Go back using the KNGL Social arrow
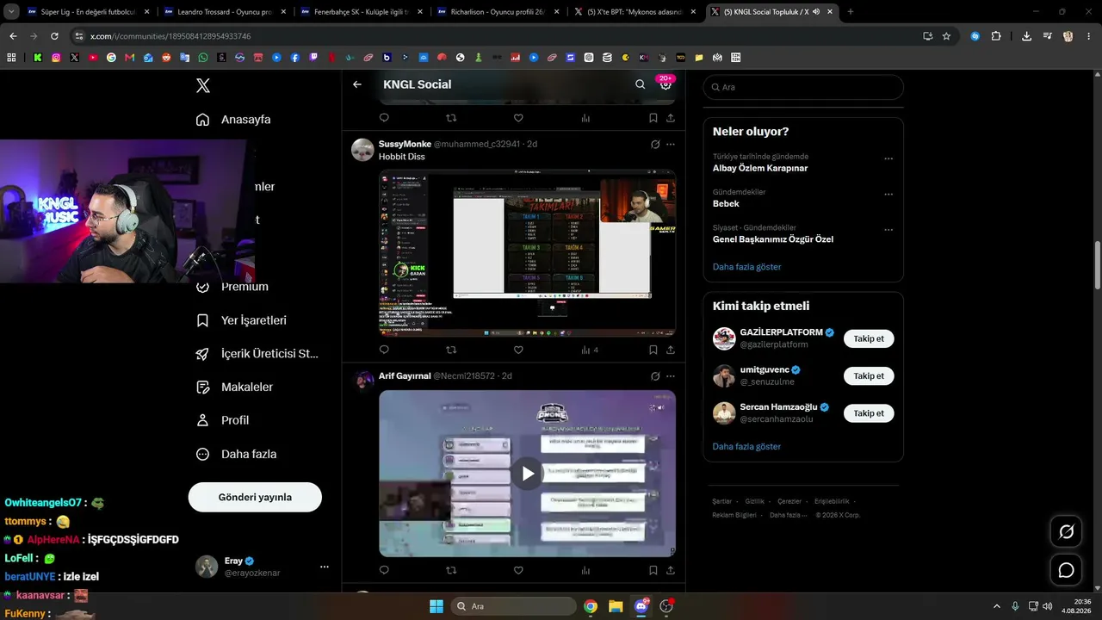The height and width of the screenshot is (620, 1102). click(x=357, y=84)
